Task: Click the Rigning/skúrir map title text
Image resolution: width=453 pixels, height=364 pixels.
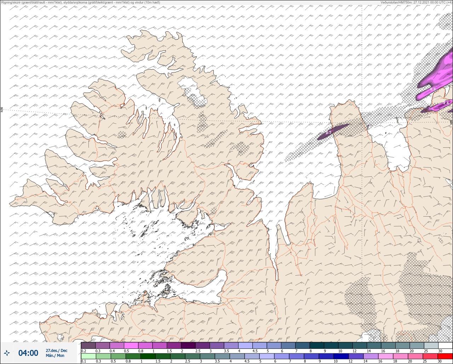Action: tap(80, 2)
